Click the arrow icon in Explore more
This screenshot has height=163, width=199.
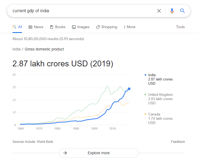pyautogui.click(x=65, y=153)
